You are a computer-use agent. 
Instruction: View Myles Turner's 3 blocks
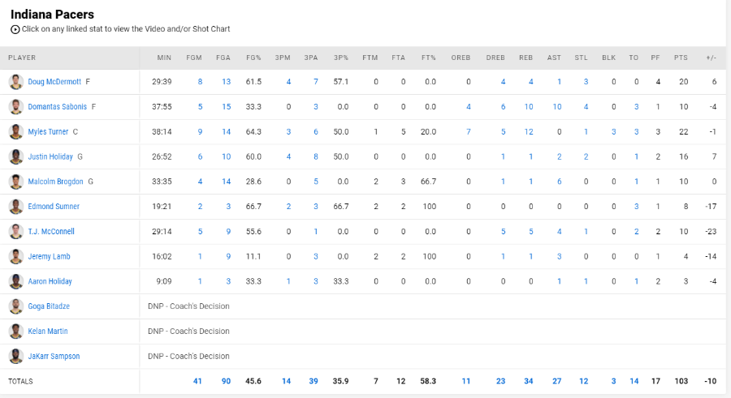coord(613,132)
